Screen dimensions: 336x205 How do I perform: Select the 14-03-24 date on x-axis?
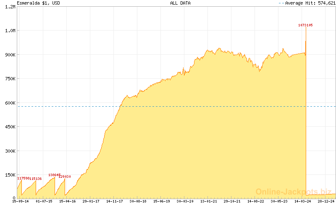click(x=302, y=201)
